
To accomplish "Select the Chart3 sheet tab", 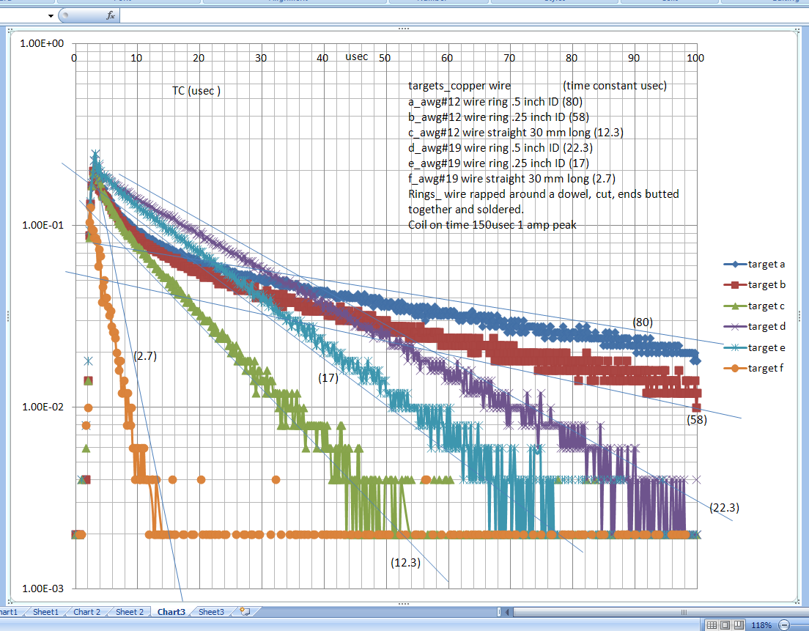I will coord(171,612).
